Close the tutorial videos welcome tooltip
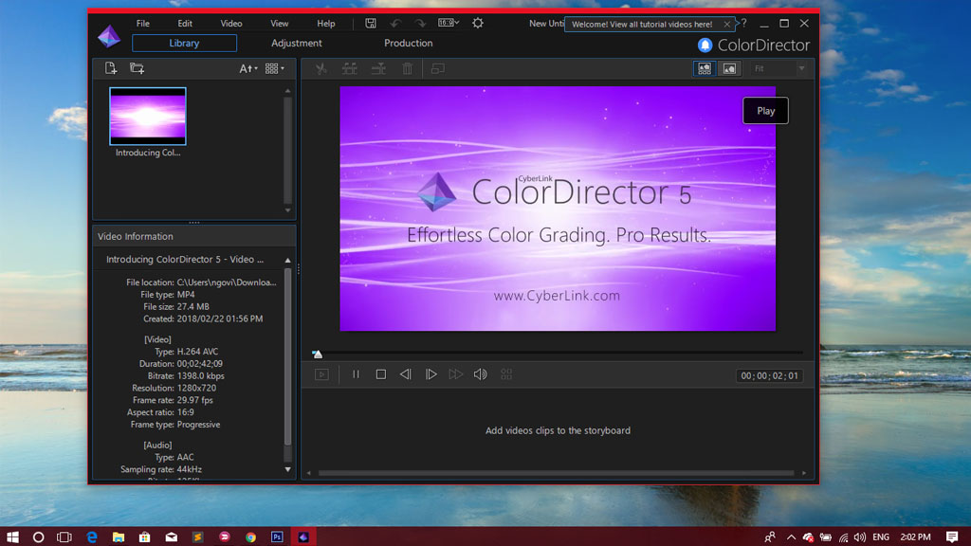 coord(726,25)
